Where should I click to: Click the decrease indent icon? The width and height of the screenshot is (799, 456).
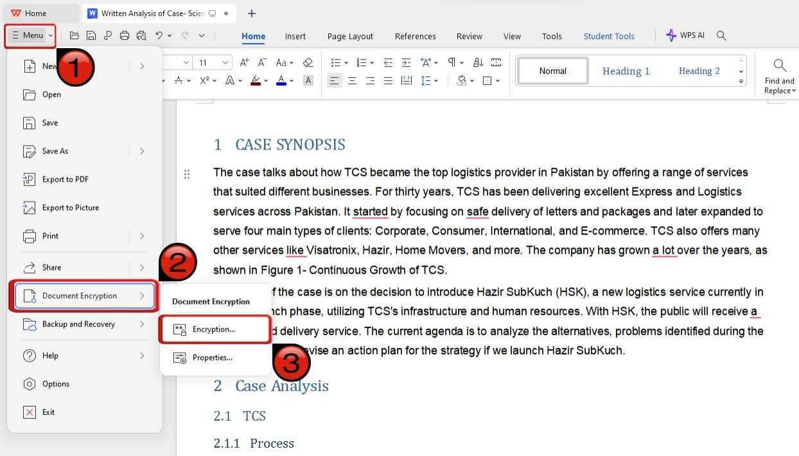[388, 62]
